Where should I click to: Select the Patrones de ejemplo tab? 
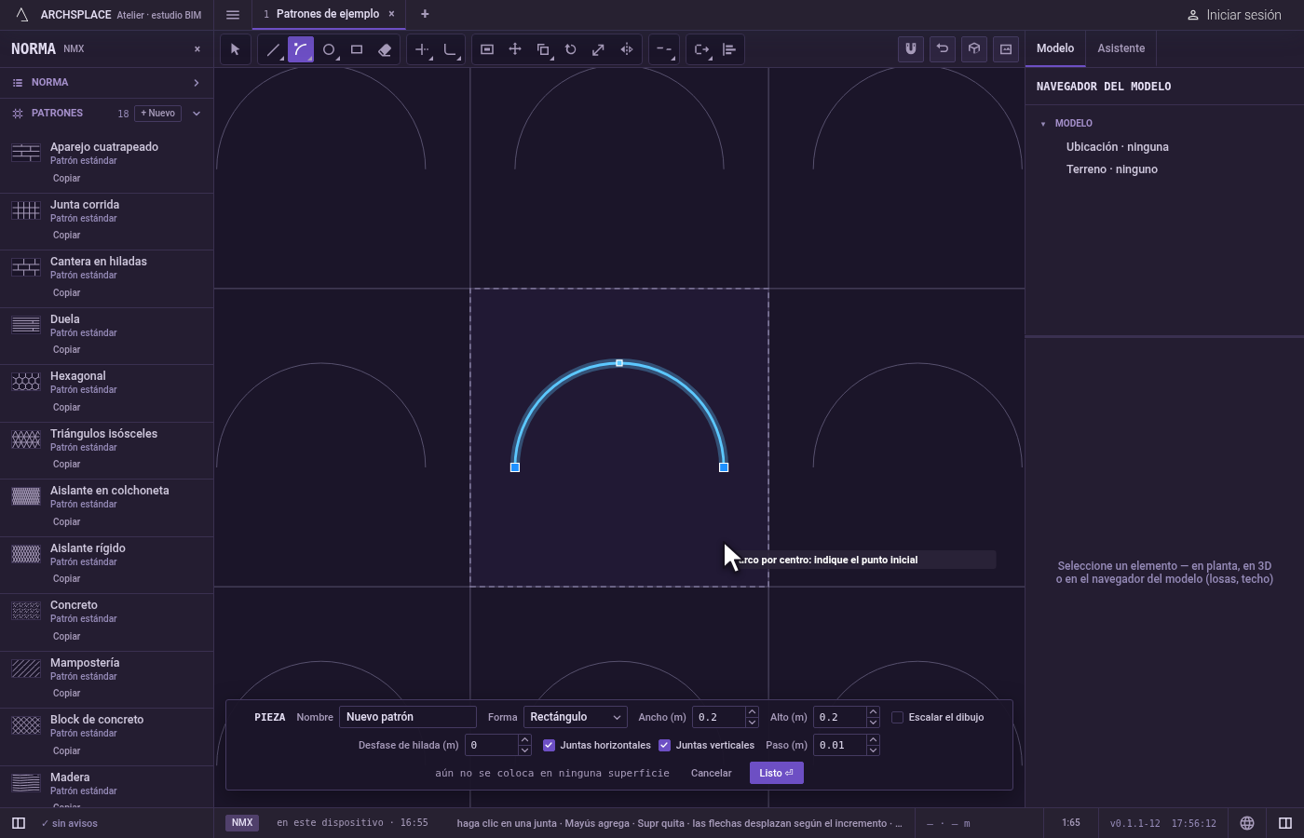point(328,14)
